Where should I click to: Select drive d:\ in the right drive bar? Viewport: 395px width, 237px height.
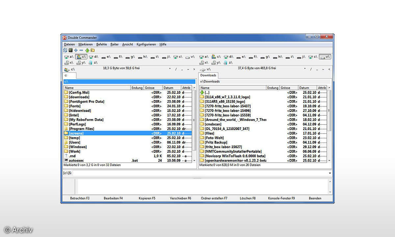pos(228,57)
